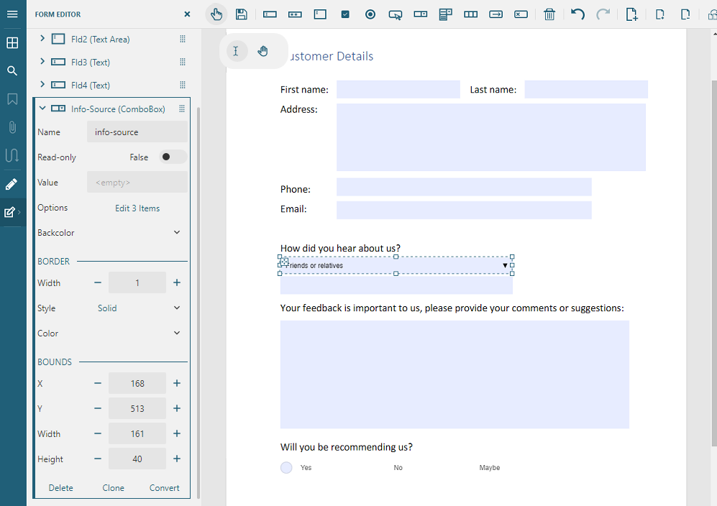This screenshot has height=506, width=717.
Task: Open the Backcolor picker dropdown
Action: pos(177,232)
